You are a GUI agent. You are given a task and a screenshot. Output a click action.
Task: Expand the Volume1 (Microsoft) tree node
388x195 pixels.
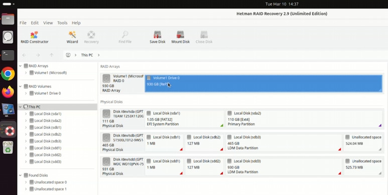(x=26, y=73)
